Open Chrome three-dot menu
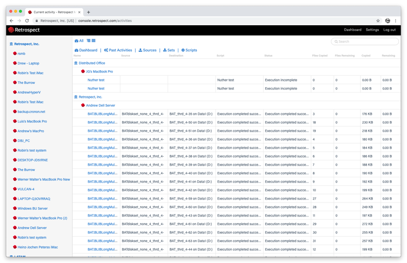407x263 pixels. [x=395, y=21]
